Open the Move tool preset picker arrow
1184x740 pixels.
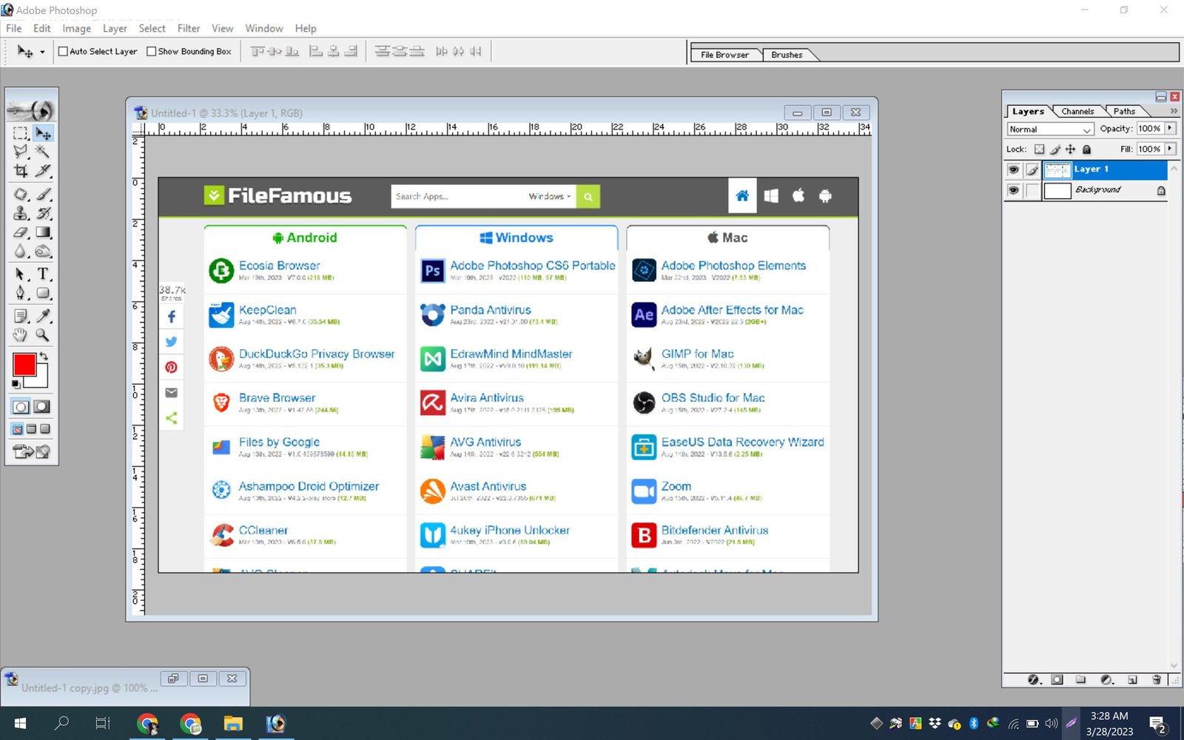point(42,53)
